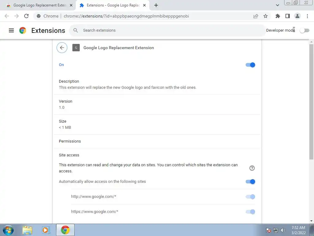Image resolution: width=314 pixels, height=236 pixels.
Task: Open Chrome three-dot menu
Action: coord(307,16)
